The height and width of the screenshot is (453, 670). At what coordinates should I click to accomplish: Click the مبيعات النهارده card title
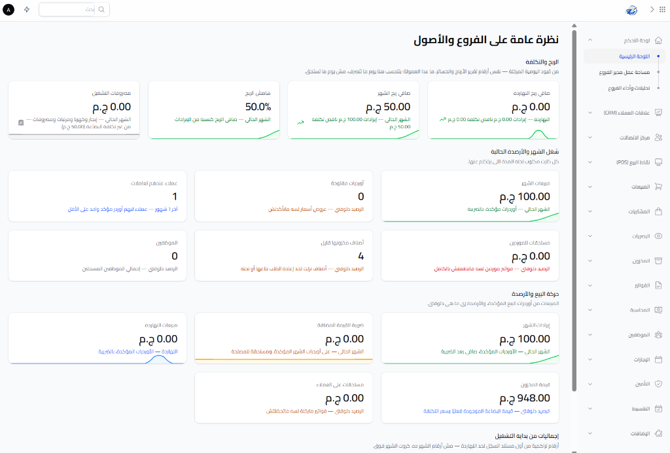(x=161, y=325)
